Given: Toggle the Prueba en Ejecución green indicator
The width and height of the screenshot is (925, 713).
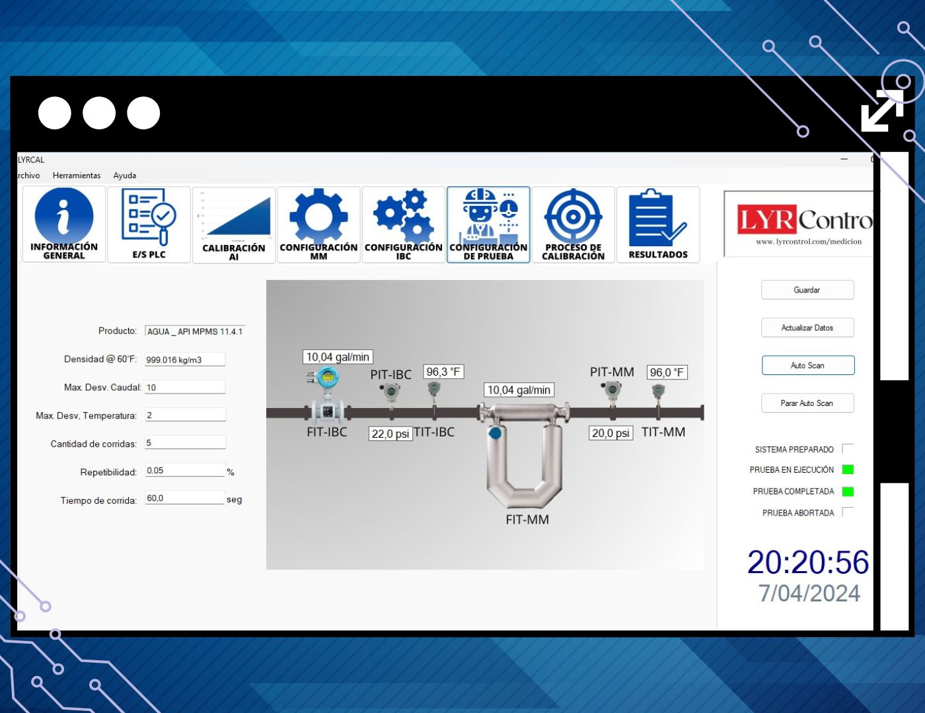Looking at the screenshot, I should click(x=848, y=469).
